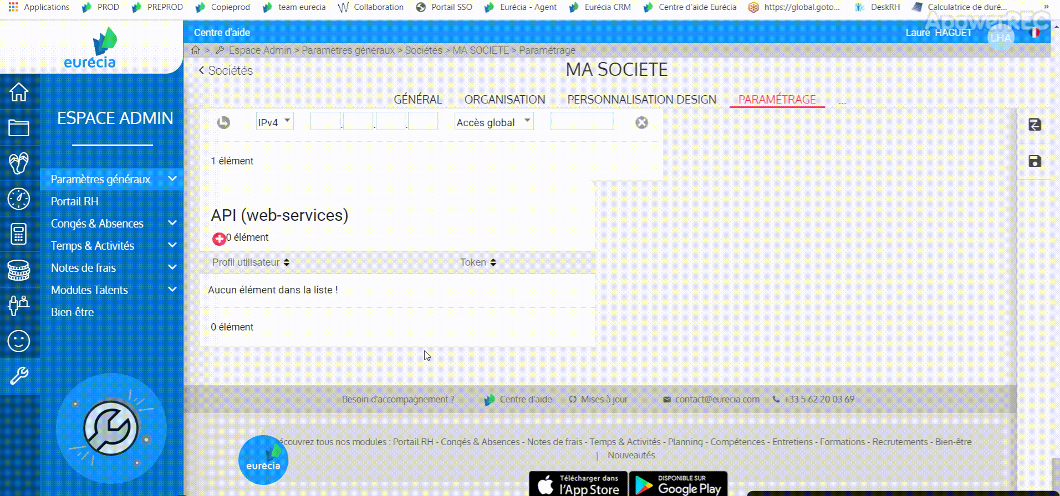The image size is (1060, 496).
Task: Click the reset arrow icon in IP row
Action: click(x=223, y=122)
